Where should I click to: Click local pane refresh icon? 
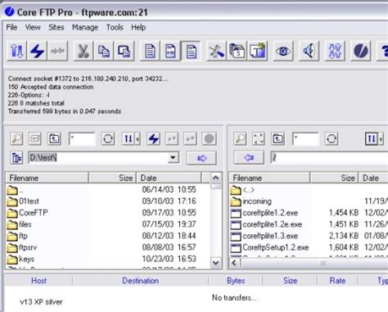[107, 138]
